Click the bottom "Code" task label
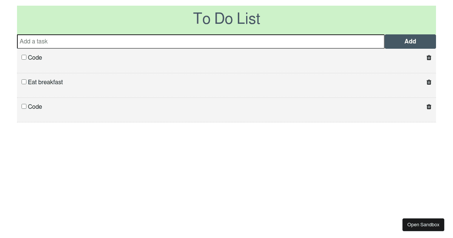 pyautogui.click(x=35, y=107)
